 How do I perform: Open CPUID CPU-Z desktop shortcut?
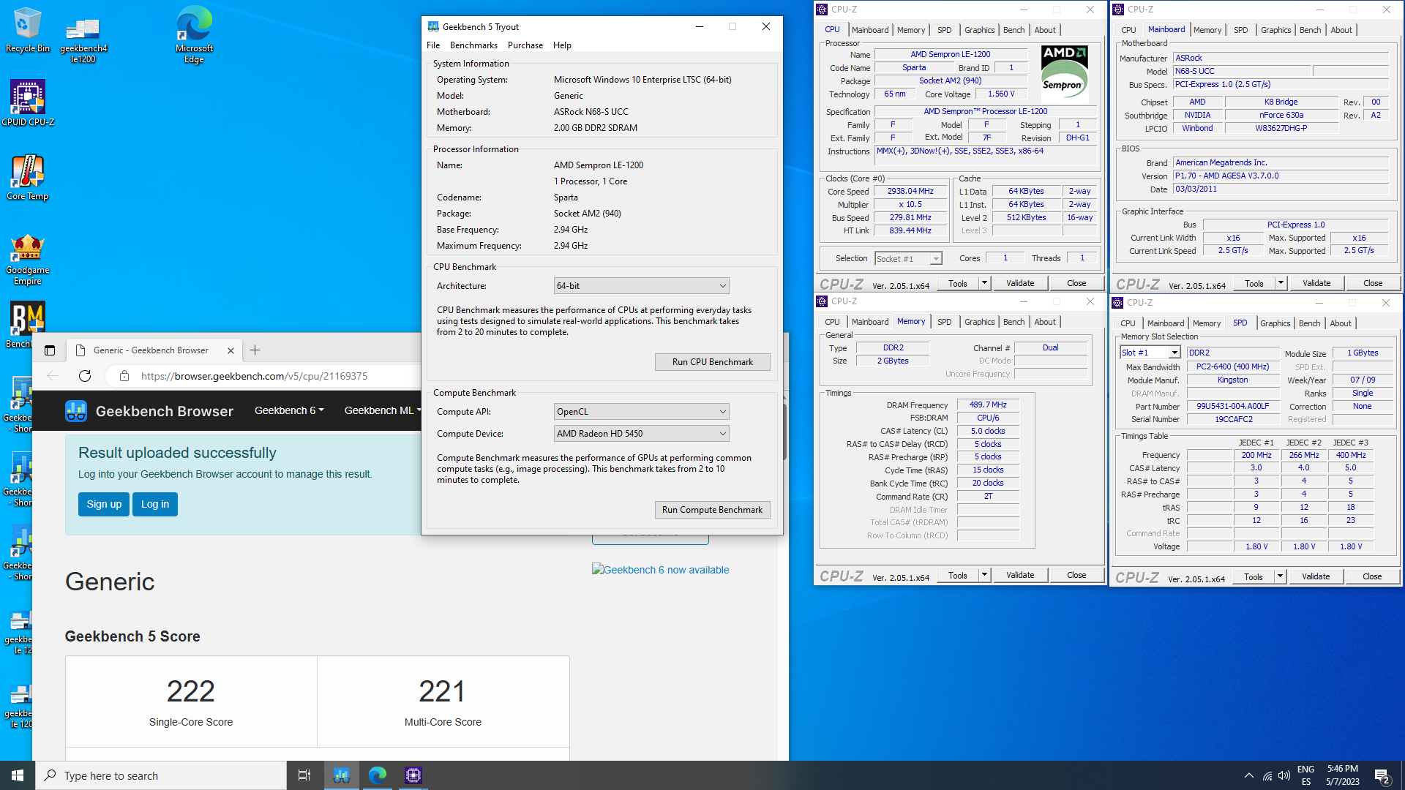pos(28,103)
